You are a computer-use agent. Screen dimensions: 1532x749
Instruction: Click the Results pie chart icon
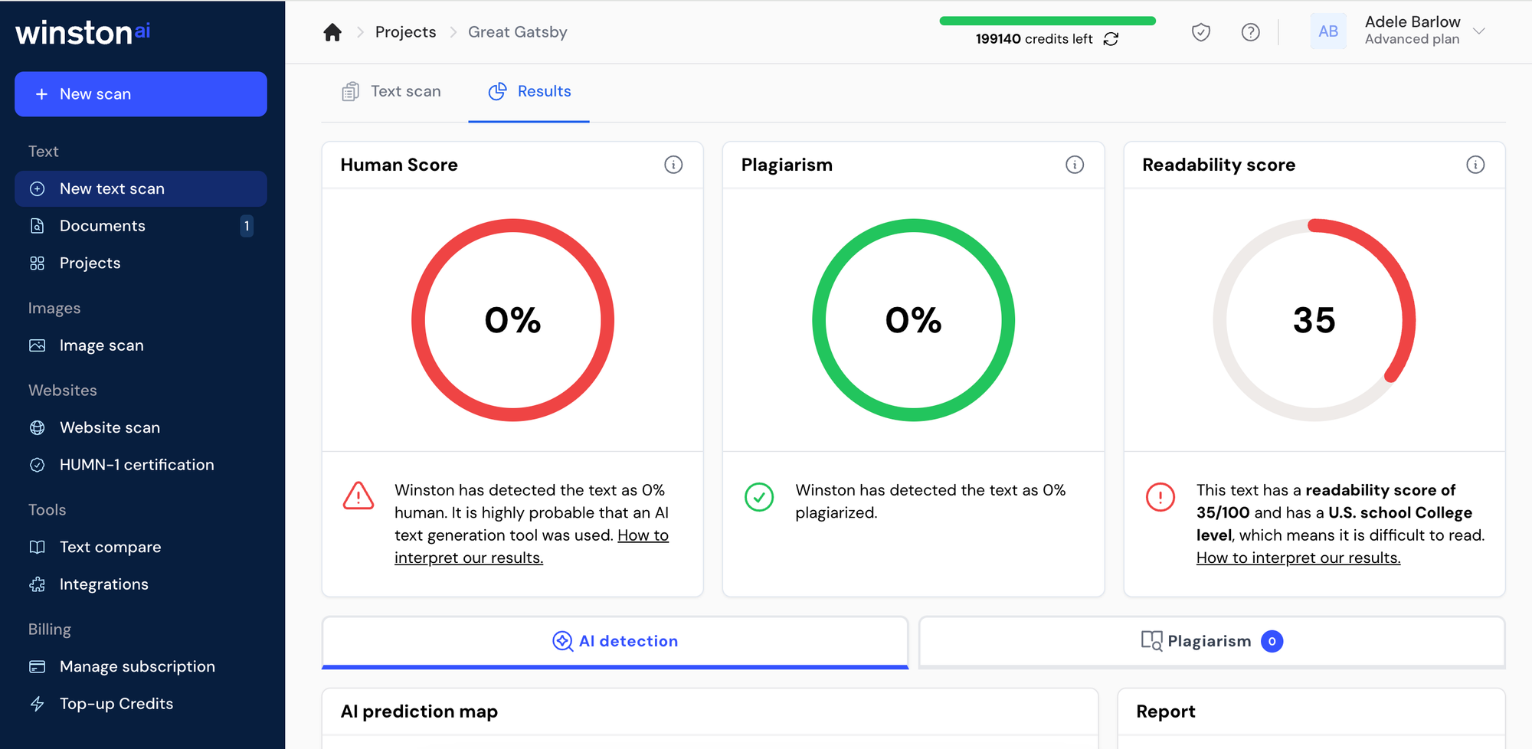(x=497, y=91)
